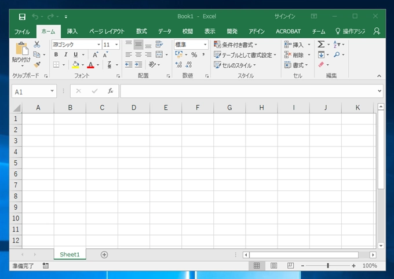The height and width of the screenshot is (279, 394).
Task: Click the Wrap Text icon
Action: coord(159,44)
